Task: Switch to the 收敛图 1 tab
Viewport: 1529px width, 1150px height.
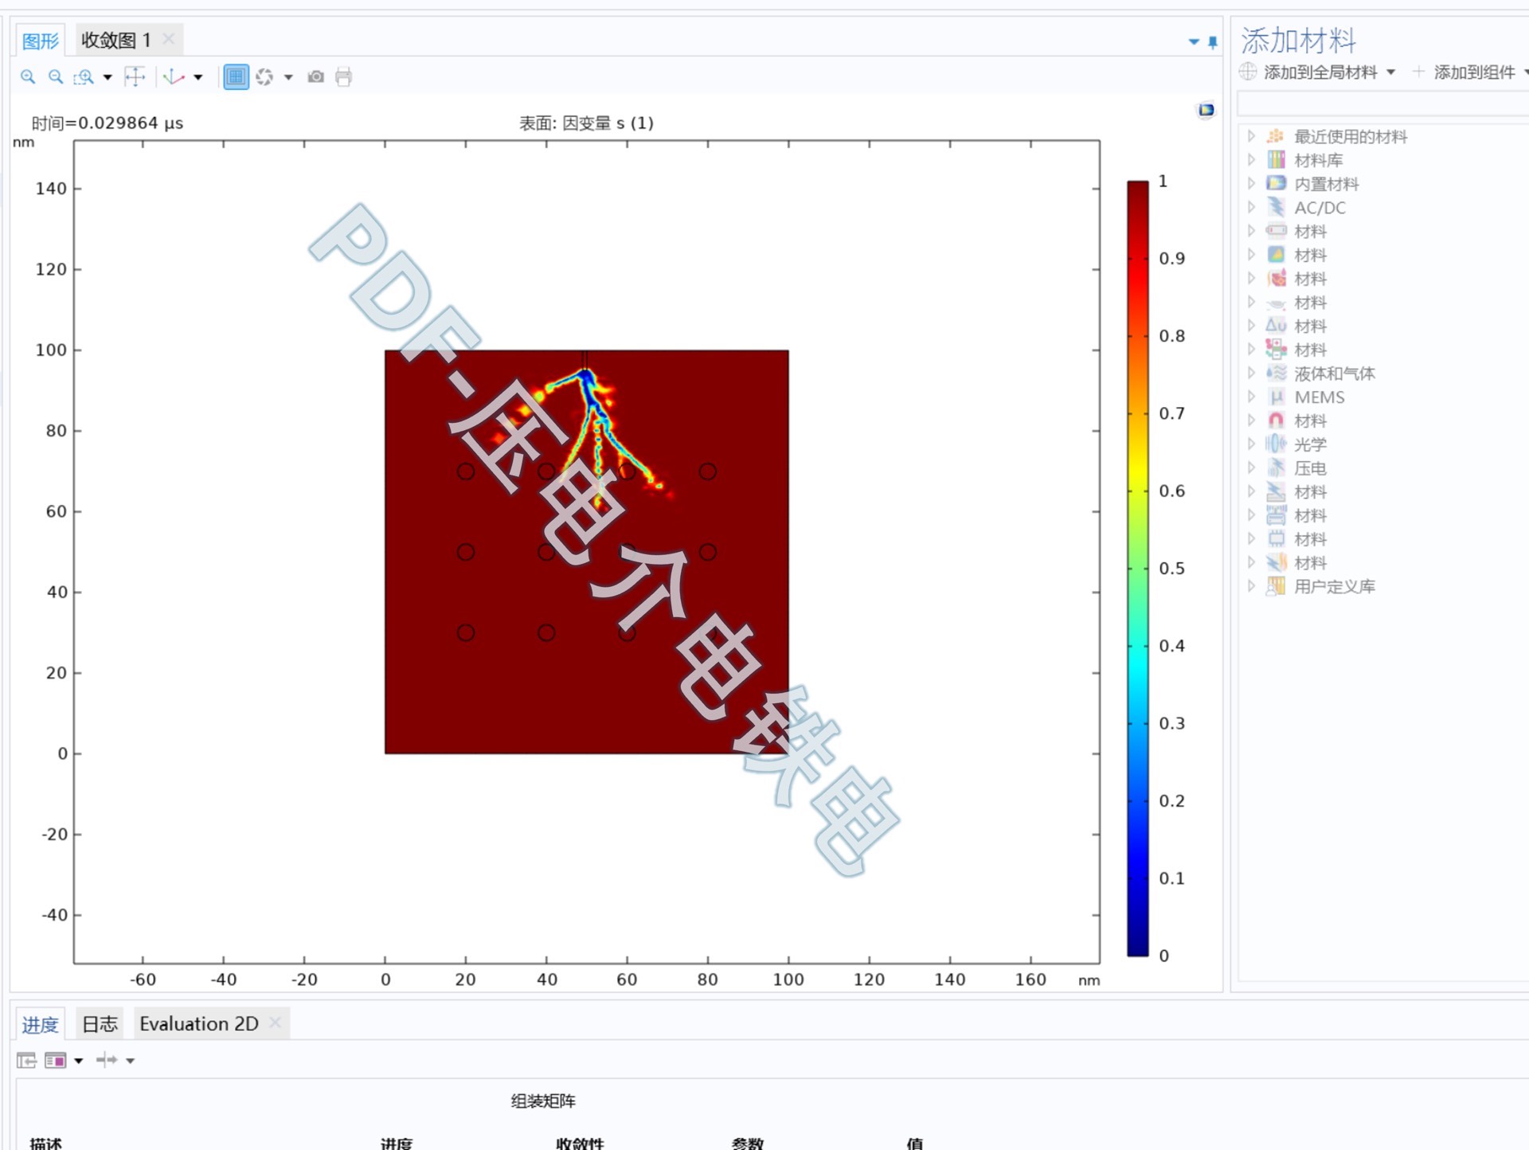Action: coord(116,40)
